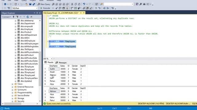Click Display Estimated Execution Plan icon
This screenshot has height=110, width=197.
(x=60, y=8)
